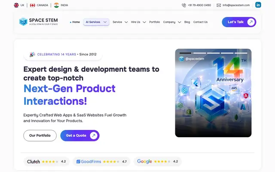Image resolution: width=275 pixels, height=172 pixels.
Task: Click the Angular cube icon in banner
Action: [x=246, y=96]
